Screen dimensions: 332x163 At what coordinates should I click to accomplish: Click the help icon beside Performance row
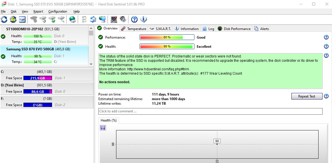point(326,37)
